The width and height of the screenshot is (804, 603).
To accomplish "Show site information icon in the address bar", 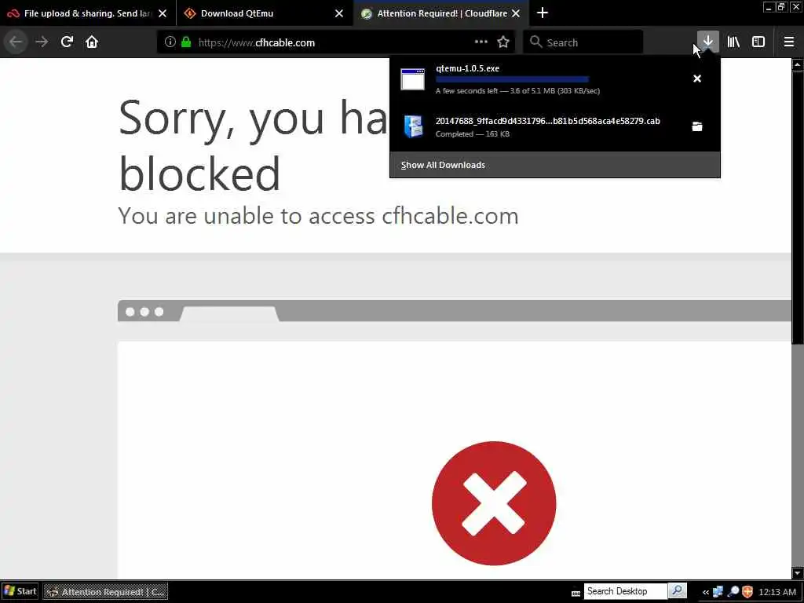I will pos(170,42).
